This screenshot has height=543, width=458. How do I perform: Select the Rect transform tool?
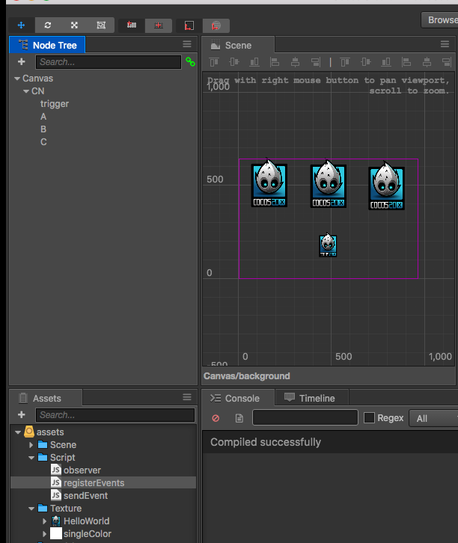[x=101, y=25]
